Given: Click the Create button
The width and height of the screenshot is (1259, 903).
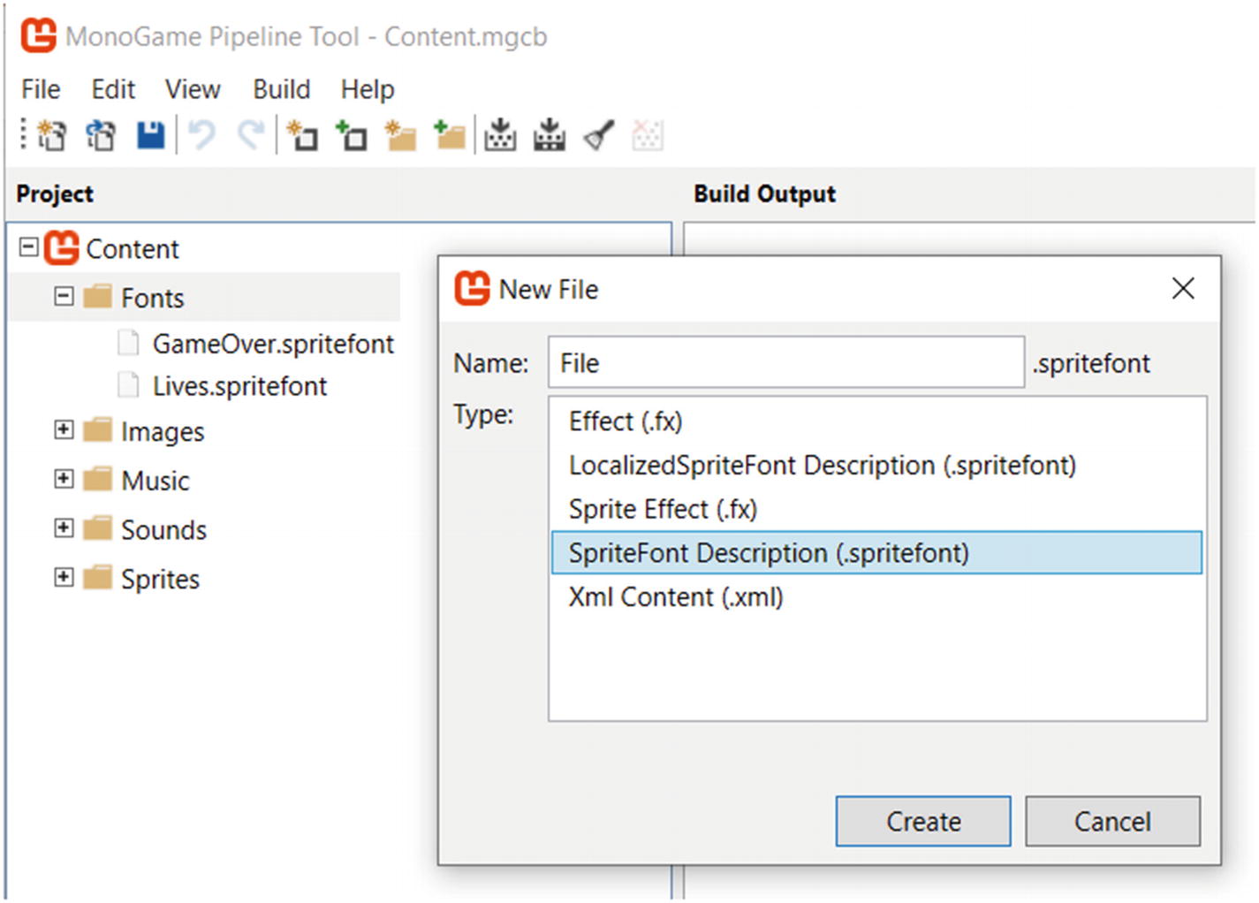Looking at the screenshot, I should 923,821.
